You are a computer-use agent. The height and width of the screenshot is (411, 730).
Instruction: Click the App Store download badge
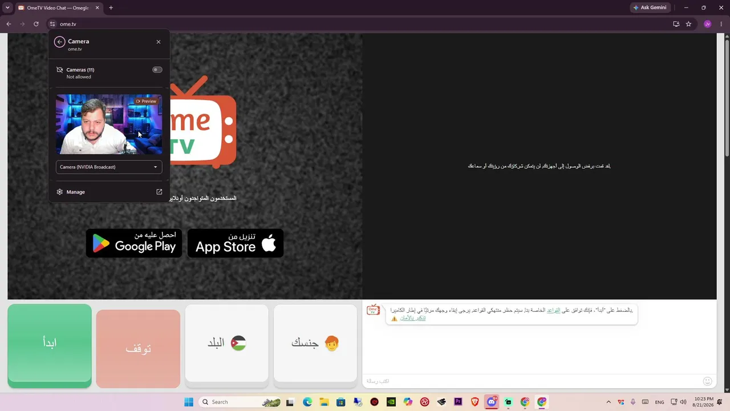click(x=236, y=243)
